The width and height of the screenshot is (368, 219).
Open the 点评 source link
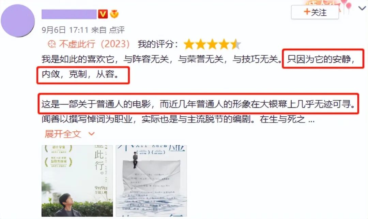[x=117, y=30]
